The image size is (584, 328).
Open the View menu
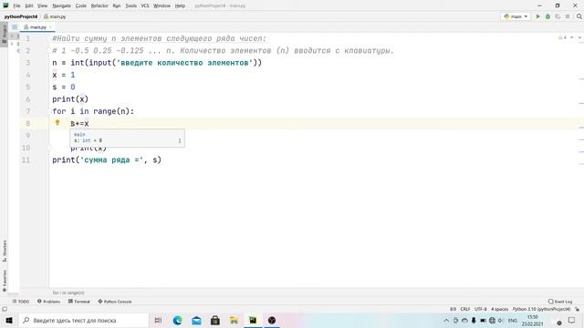43,5
